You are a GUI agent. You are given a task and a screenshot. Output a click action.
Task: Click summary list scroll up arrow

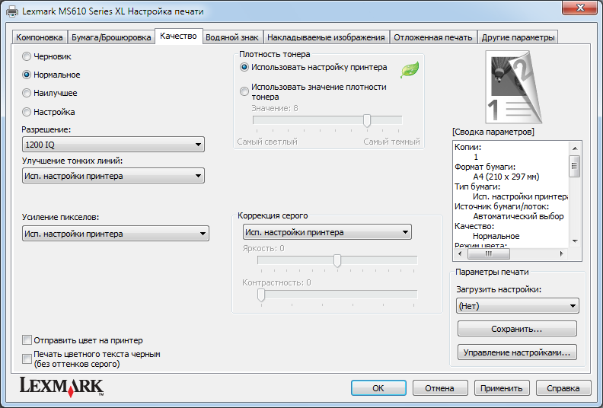(575, 148)
